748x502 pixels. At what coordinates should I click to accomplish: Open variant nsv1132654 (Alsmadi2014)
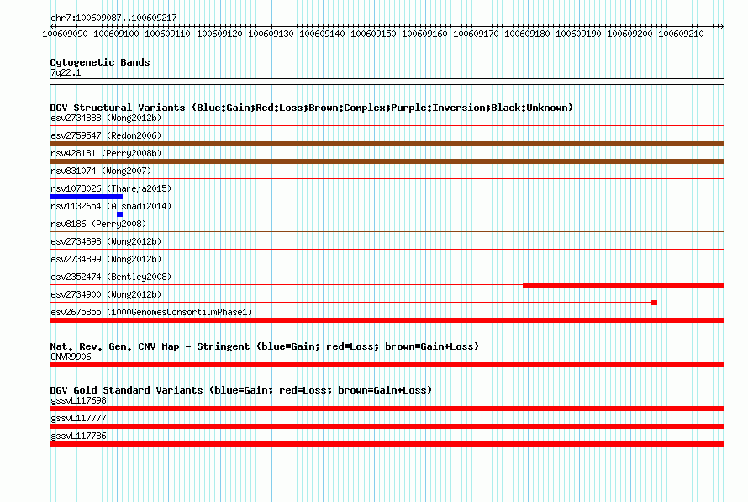[x=111, y=206]
